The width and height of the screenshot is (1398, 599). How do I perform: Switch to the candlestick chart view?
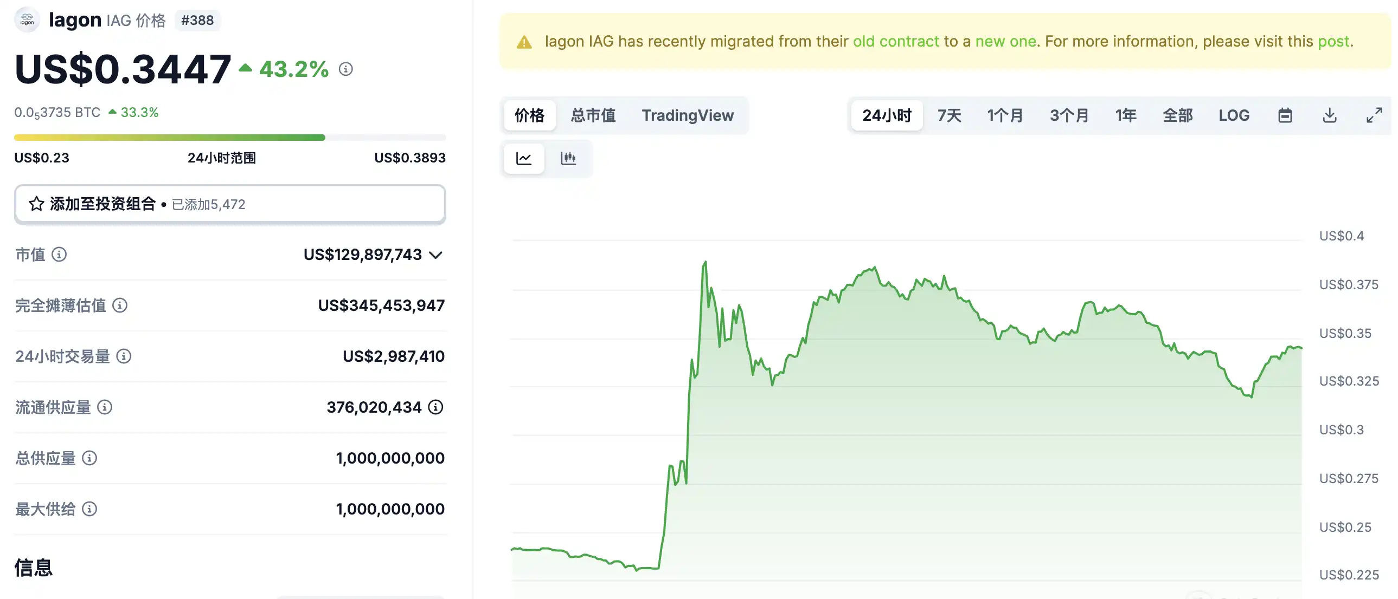(x=568, y=158)
